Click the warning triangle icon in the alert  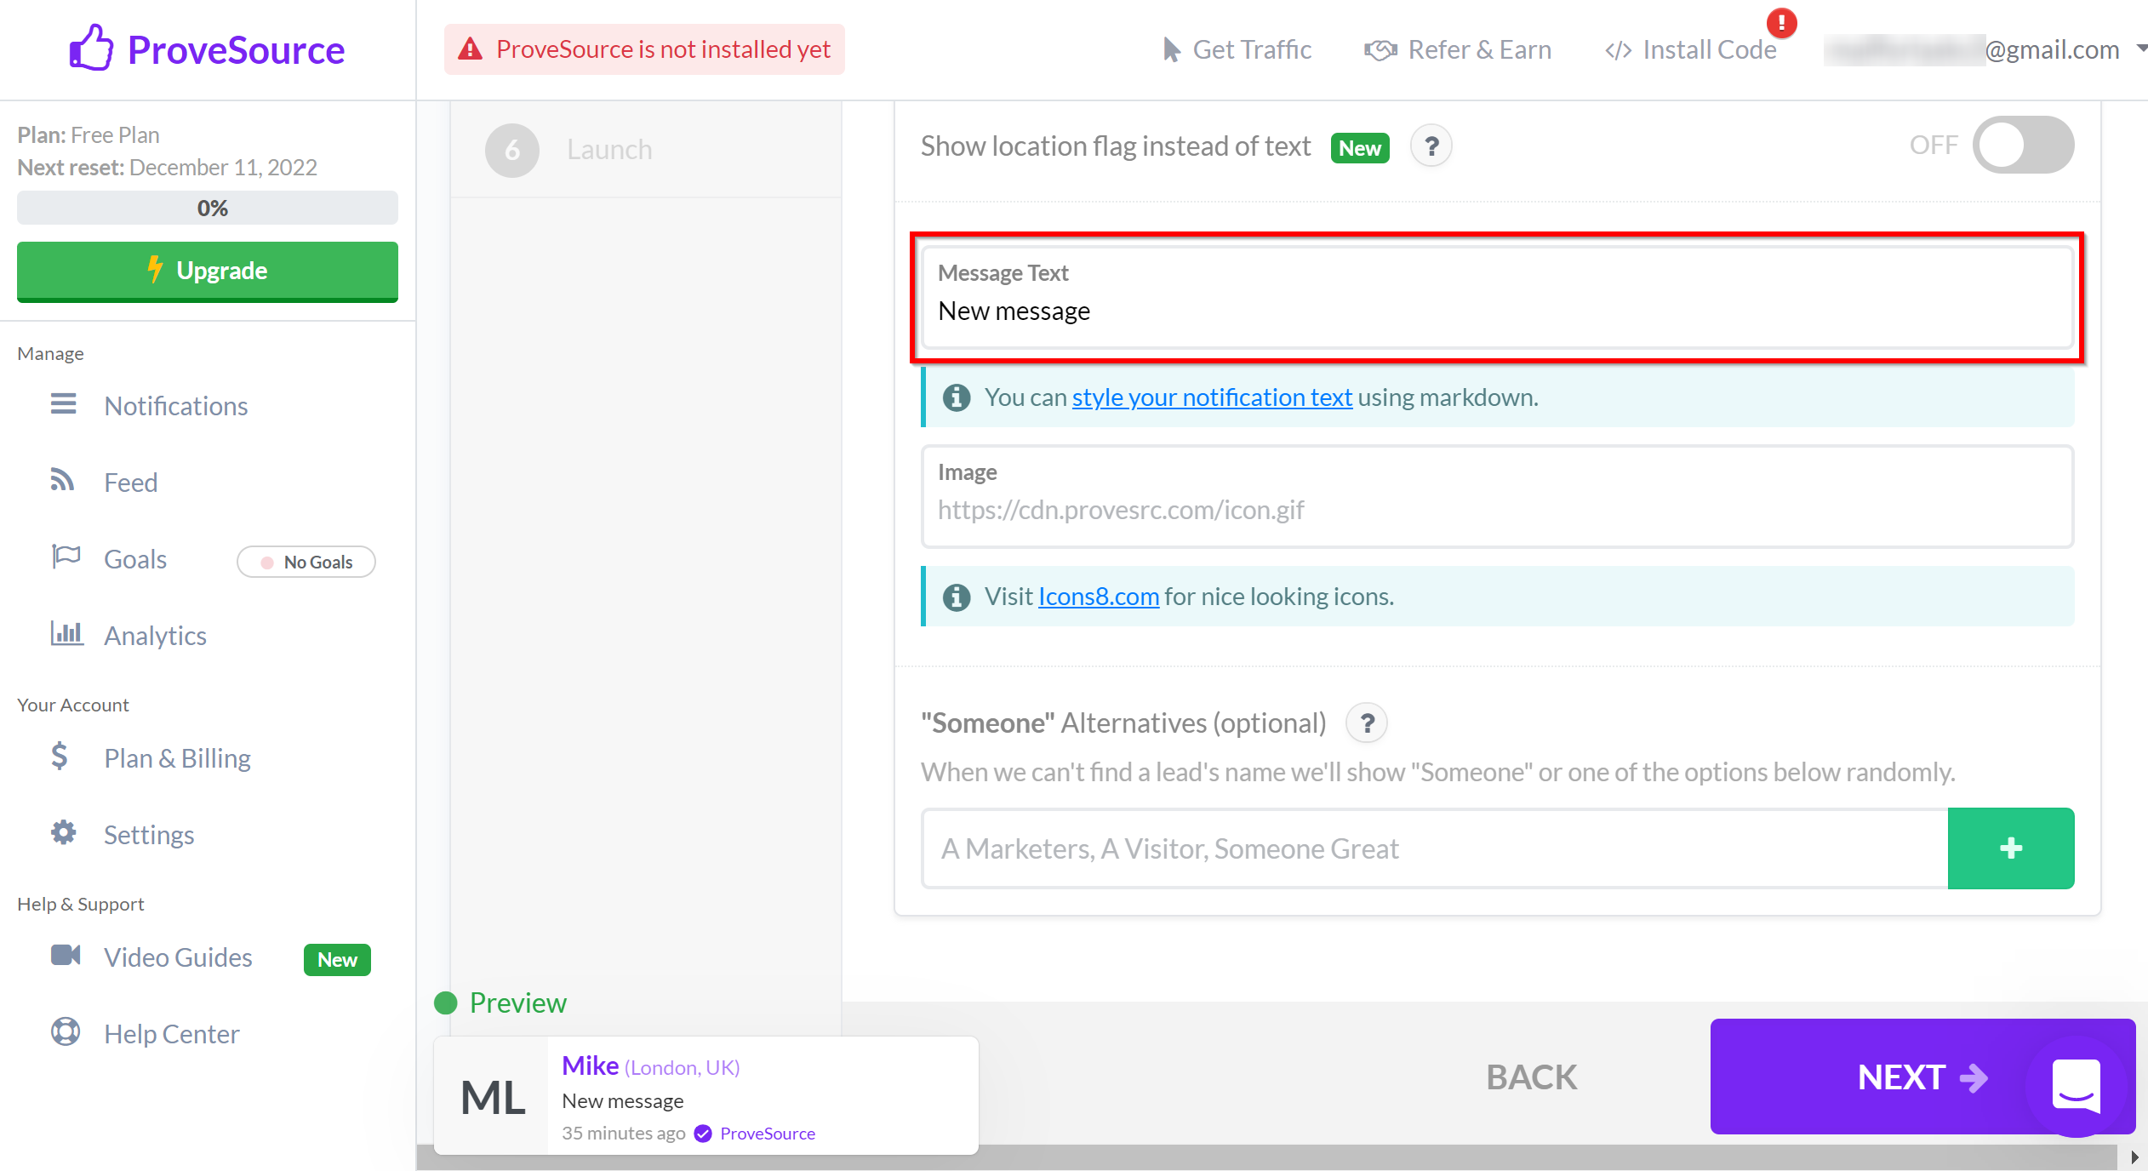click(x=470, y=49)
